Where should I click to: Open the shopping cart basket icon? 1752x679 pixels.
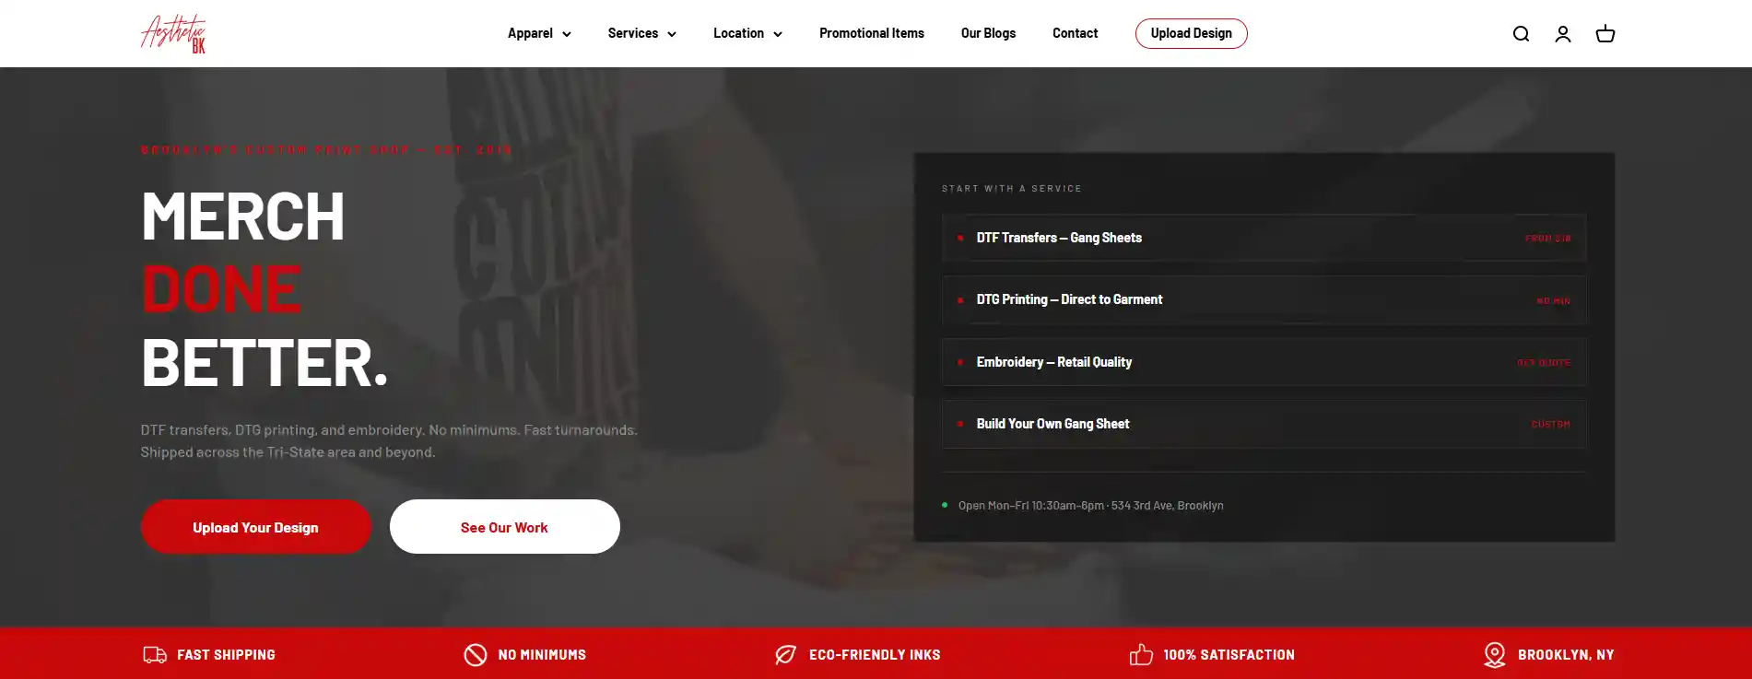click(x=1605, y=34)
